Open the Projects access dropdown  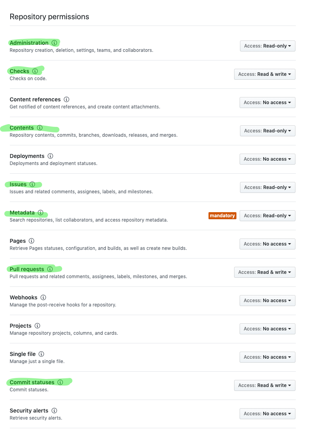[267, 329]
